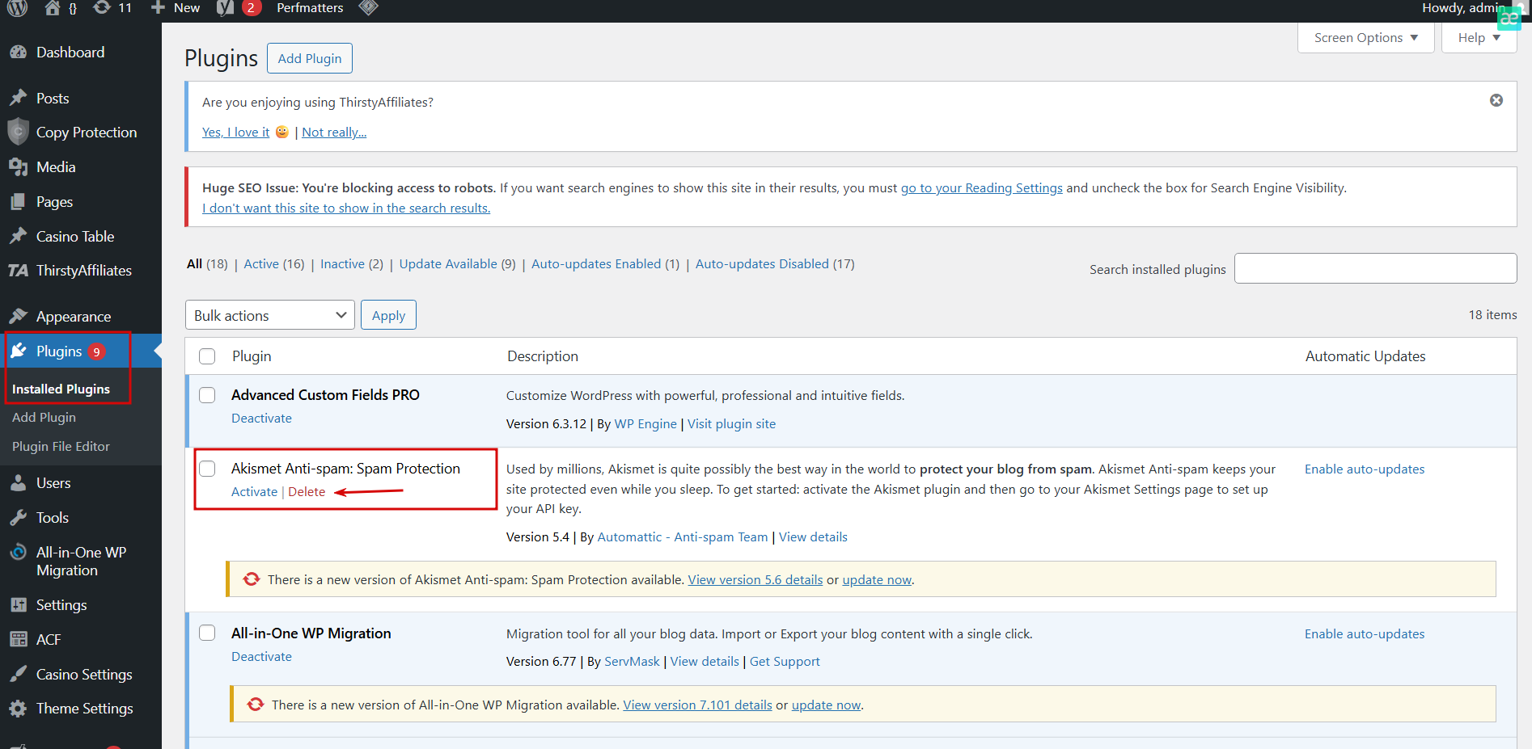Check the Akismet Anti-spam plugin checkbox

tap(208, 469)
